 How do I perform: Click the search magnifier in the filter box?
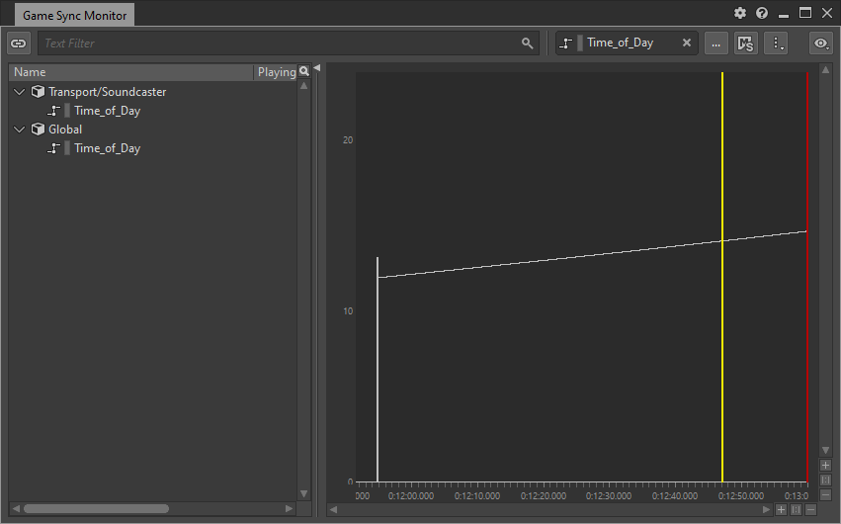(x=528, y=44)
